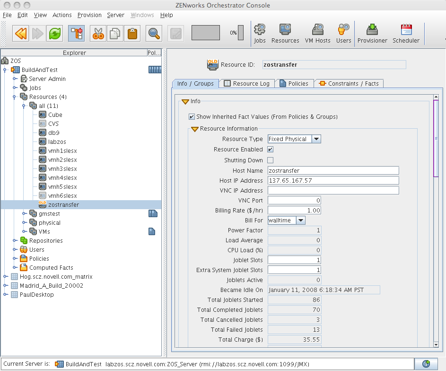Click the VNC IP Address field
Viewport: 446px width, 371px height.
pos(333,190)
